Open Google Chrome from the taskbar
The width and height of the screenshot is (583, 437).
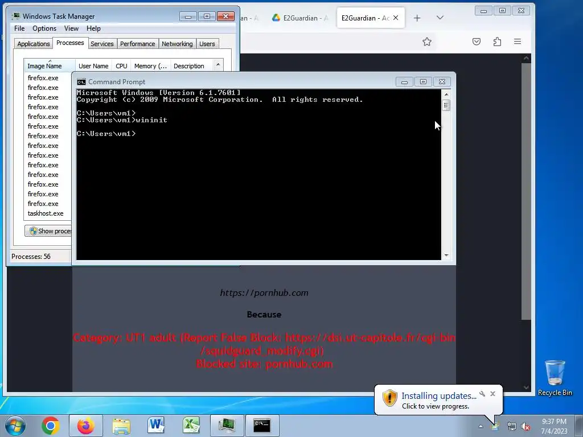tap(51, 426)
